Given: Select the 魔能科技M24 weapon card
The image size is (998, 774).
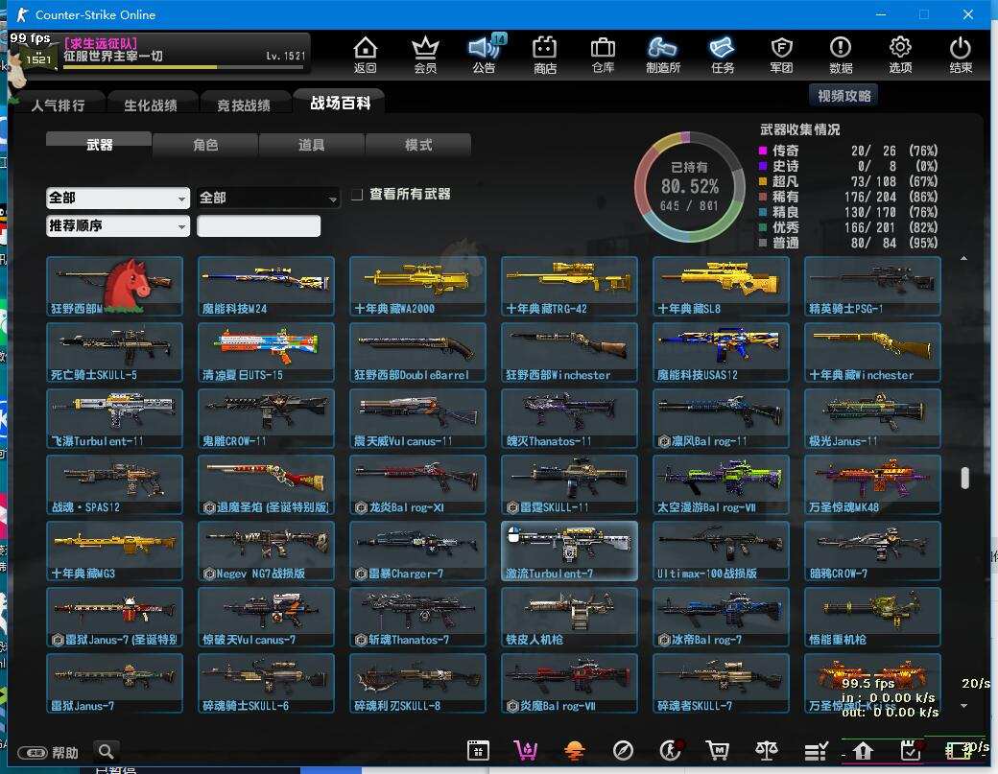Looking at the screenshot, I should (x=266, y=286).
